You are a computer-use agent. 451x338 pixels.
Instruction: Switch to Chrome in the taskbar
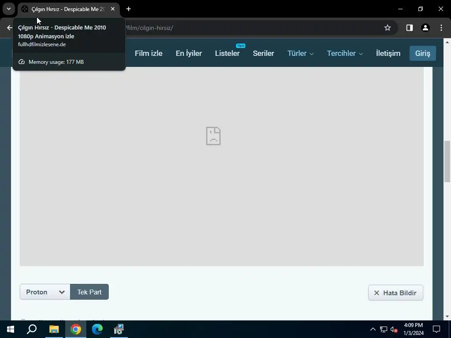pyautogui.click(x=76, y=329)
